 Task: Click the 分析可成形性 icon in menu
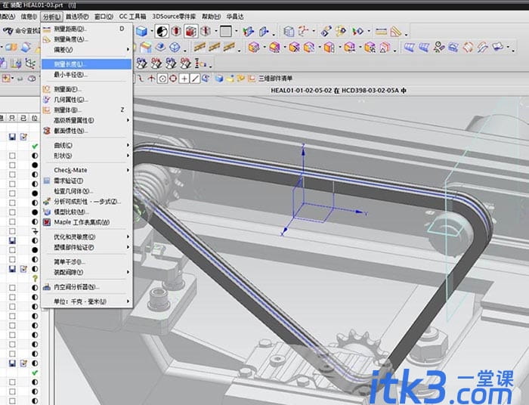pyautogui.click(x=47, y=202)
